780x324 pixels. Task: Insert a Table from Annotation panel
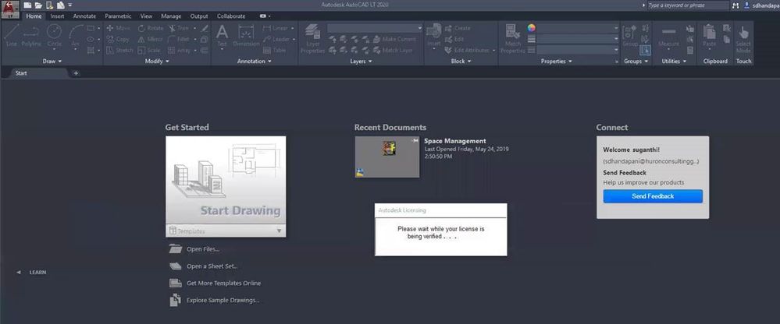(x=275, y=50)
